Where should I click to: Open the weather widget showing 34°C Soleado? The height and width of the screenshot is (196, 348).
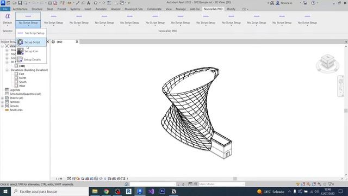click(271, 192)
